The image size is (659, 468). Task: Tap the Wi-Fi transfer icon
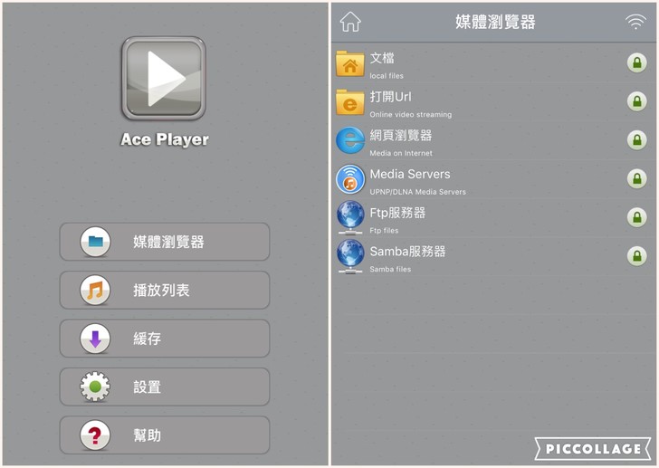(x=635, y=22)
